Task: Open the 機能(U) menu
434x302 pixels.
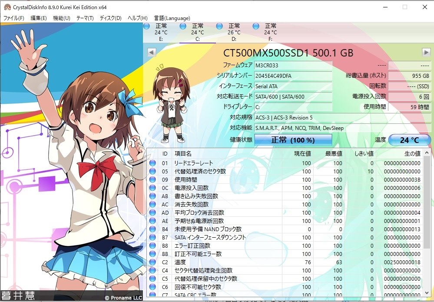Action: pyautogui.click(x=61, y=18)
